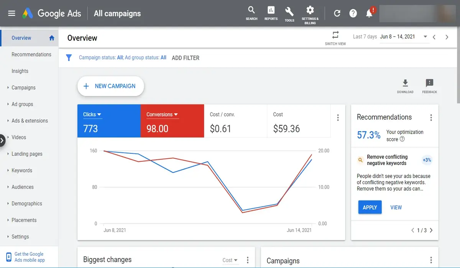Click the refresh icon in header
Viewport: 460px width, 268px height.
[x=337, y=13]
